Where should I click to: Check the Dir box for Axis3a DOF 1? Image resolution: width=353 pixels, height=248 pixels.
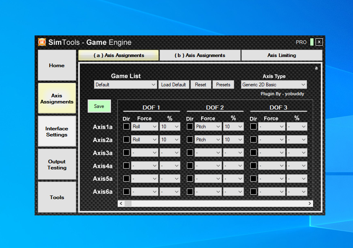(126, 152)
